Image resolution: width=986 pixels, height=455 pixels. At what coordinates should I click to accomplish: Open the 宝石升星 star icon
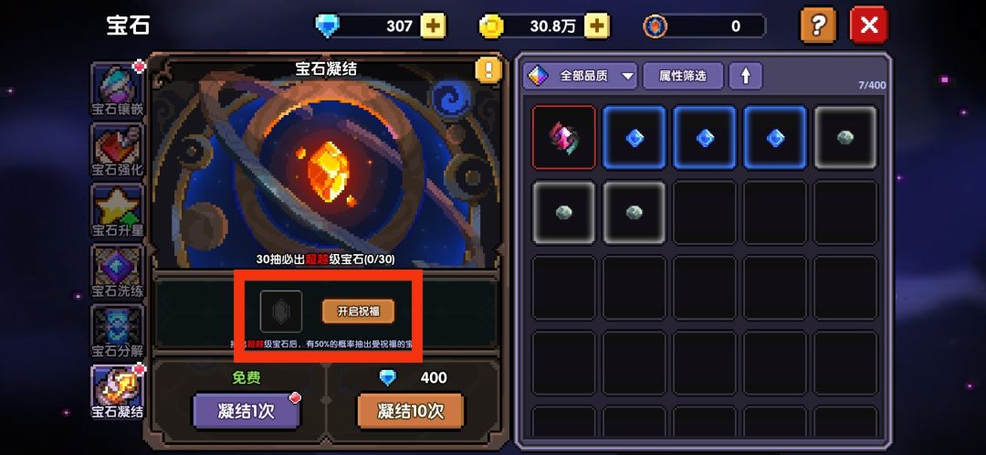point(117,210)
